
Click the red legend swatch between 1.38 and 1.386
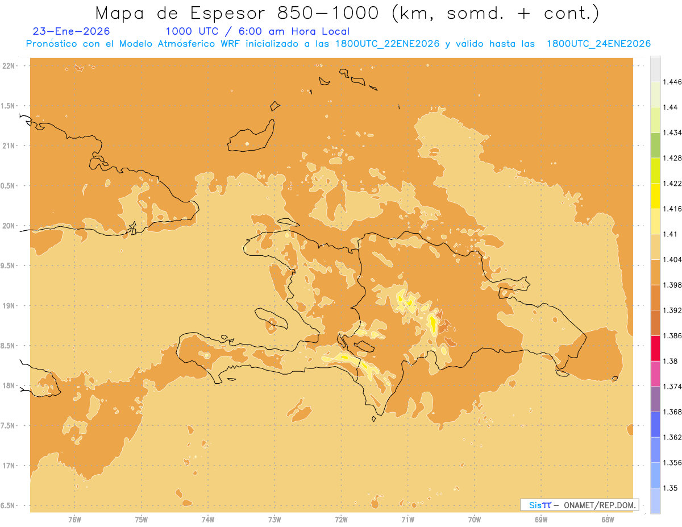click(655, 348)
